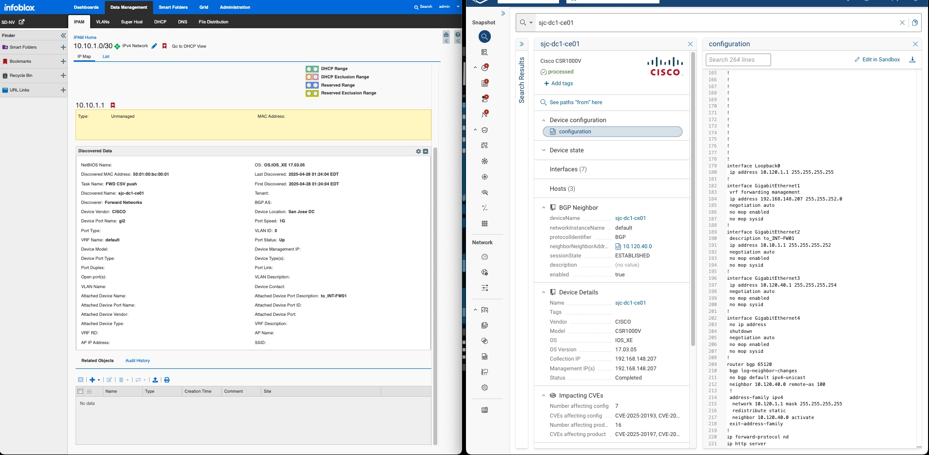Click inside the Search 264 lines input field
Image resolution: width=929 pixels, height=455 pixels.
pos(737,59)
